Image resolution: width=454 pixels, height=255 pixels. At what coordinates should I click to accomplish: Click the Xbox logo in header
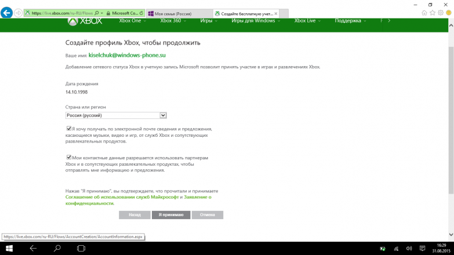(85, 21)
